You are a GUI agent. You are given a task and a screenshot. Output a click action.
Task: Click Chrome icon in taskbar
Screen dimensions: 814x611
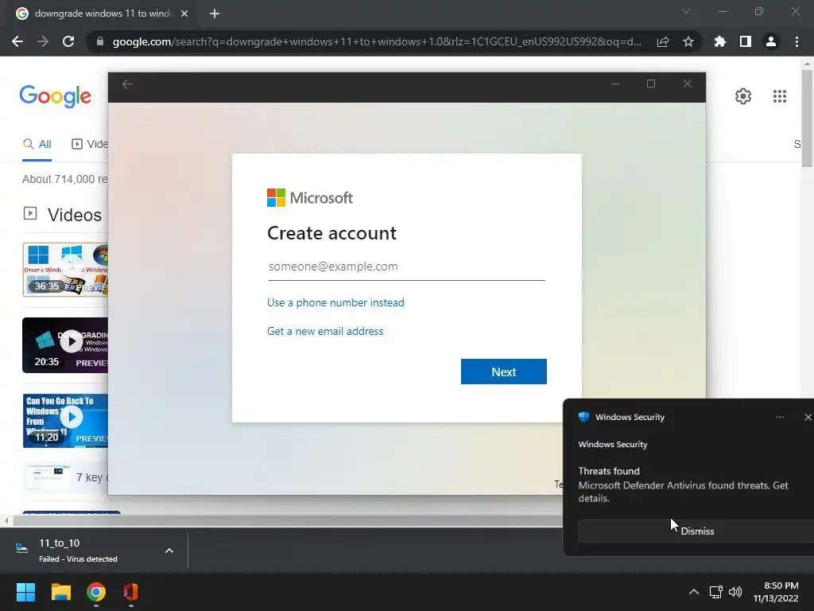[96, 592]
